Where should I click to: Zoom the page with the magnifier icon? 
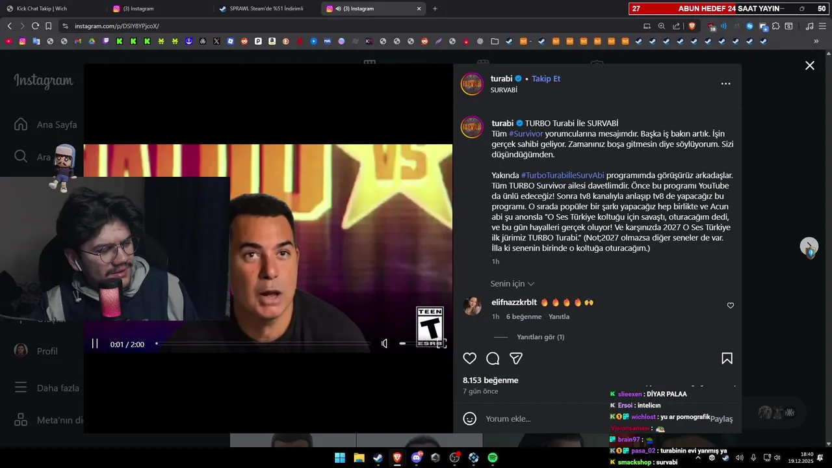pyautogui.click(x=662, y=26)
